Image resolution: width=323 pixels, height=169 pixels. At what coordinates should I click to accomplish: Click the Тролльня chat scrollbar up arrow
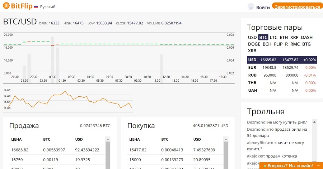click(314, 122)
